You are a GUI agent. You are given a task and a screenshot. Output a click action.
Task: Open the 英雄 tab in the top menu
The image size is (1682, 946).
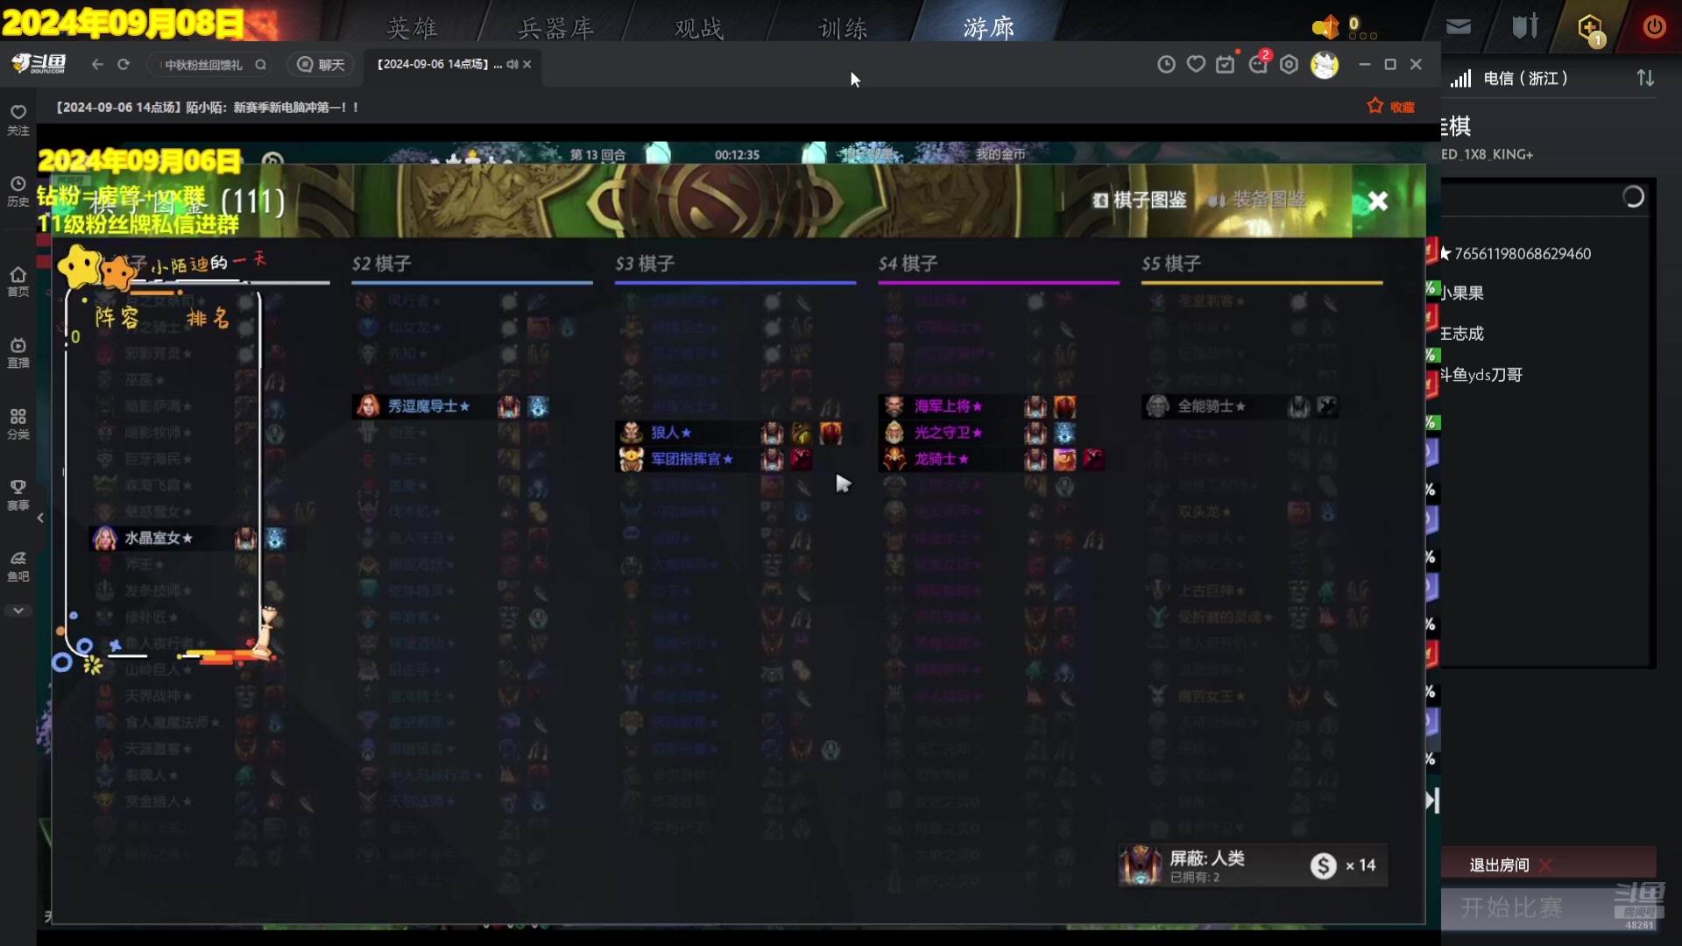click(x=412, y=28)
